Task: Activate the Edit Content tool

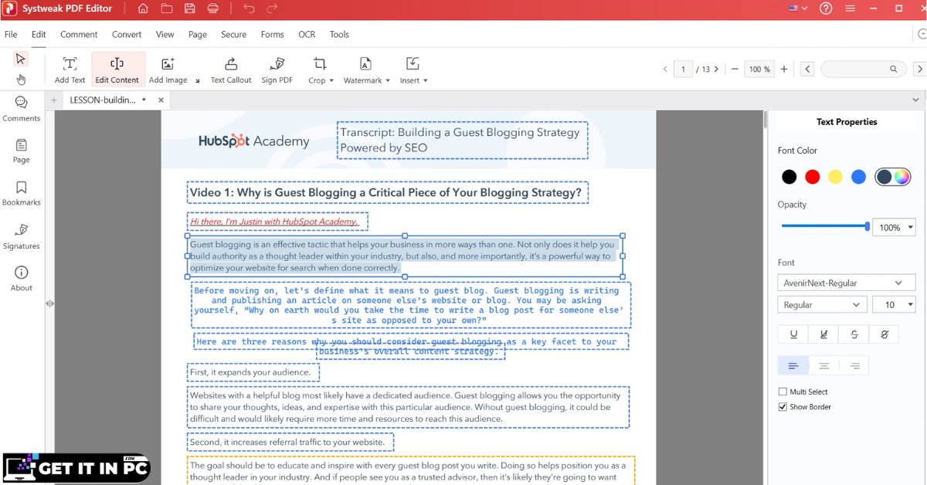Action: pyautogui.click(x=117, y=70)
